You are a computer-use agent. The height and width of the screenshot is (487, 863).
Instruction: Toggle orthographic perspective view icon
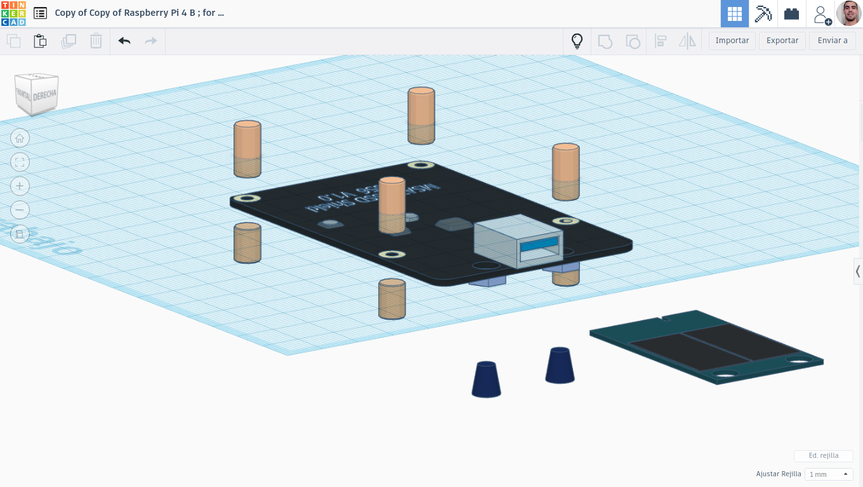tap(20, 233)
